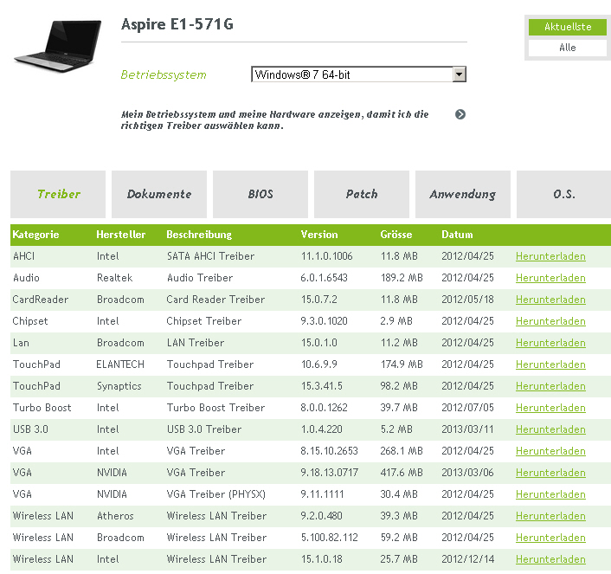611x574 pixels.
Task: Click the arrow icon beside hardware detection text
Action: click(460, 114)
